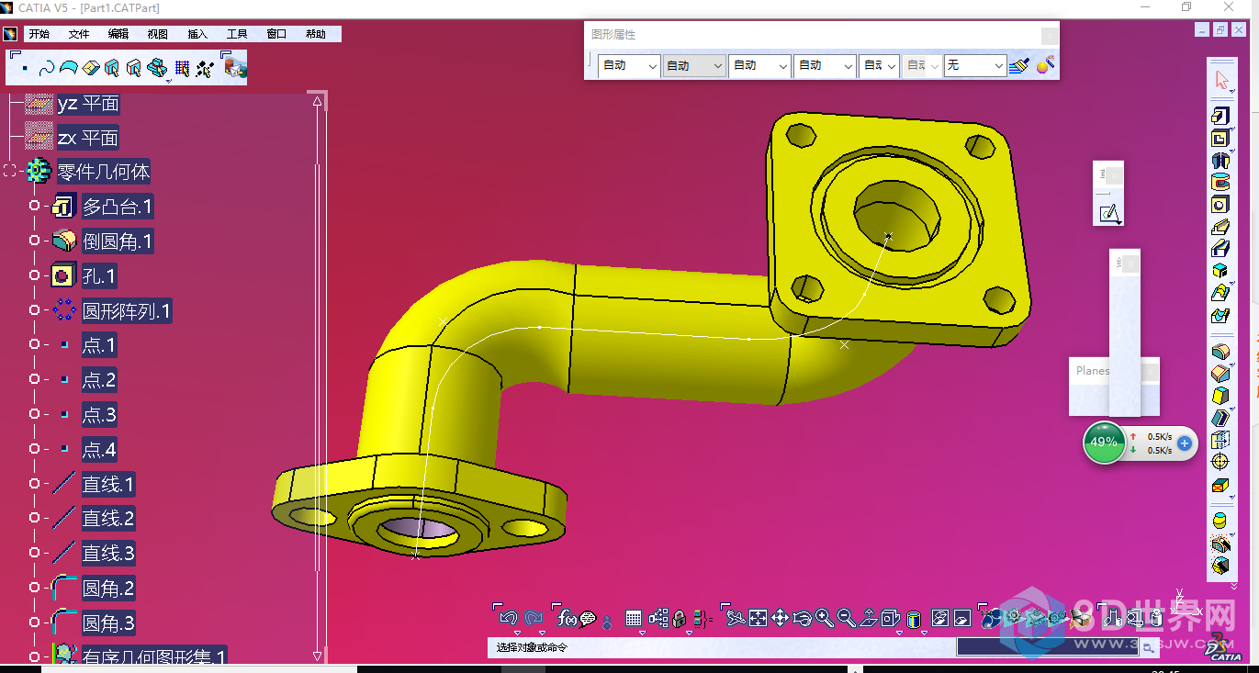Choose the Pocket tool in right toolbar
Viewport: 1259px width, 673px height.
(x=1220, y=138)
